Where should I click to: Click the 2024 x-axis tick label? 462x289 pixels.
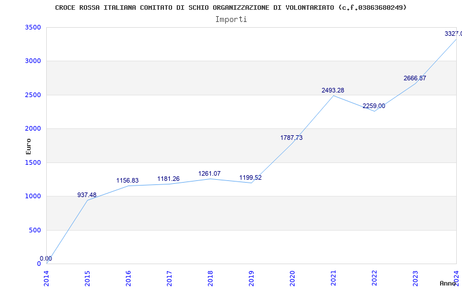[456, 278]
